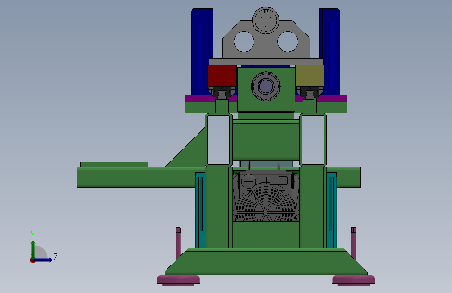Select the green trapezoid base plate
This screenshot has width=452, height=293.
tap(266, 261)
